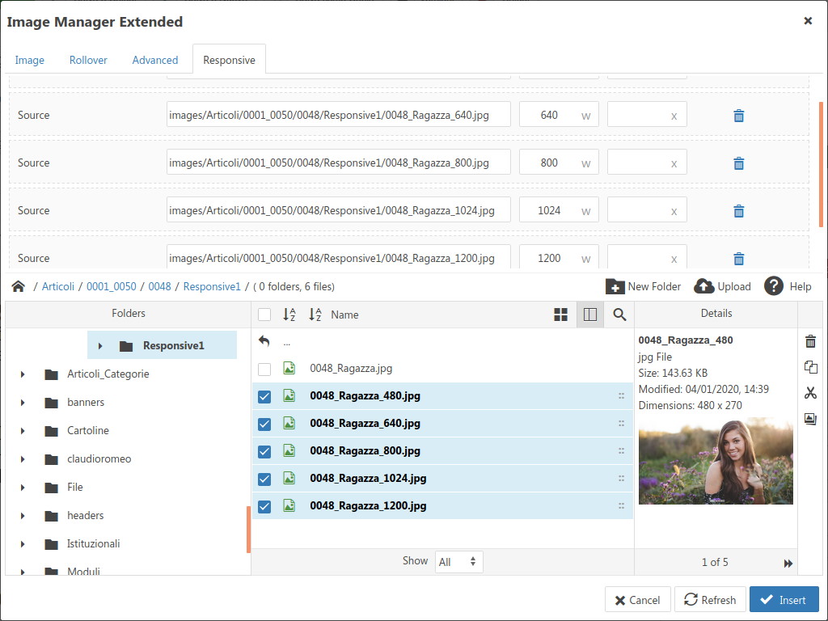Open the Upload dialog
Viewport: 828px width, 621px height.
722,286
